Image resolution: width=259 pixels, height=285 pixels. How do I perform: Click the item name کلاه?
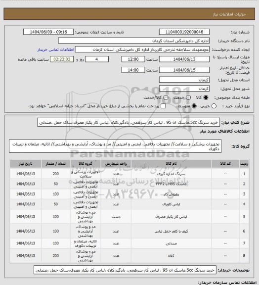(171, 256)
